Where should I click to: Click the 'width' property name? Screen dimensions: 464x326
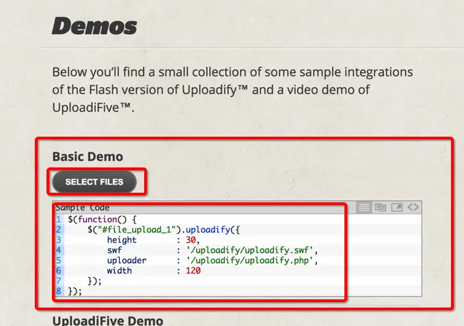coord(120,271)
